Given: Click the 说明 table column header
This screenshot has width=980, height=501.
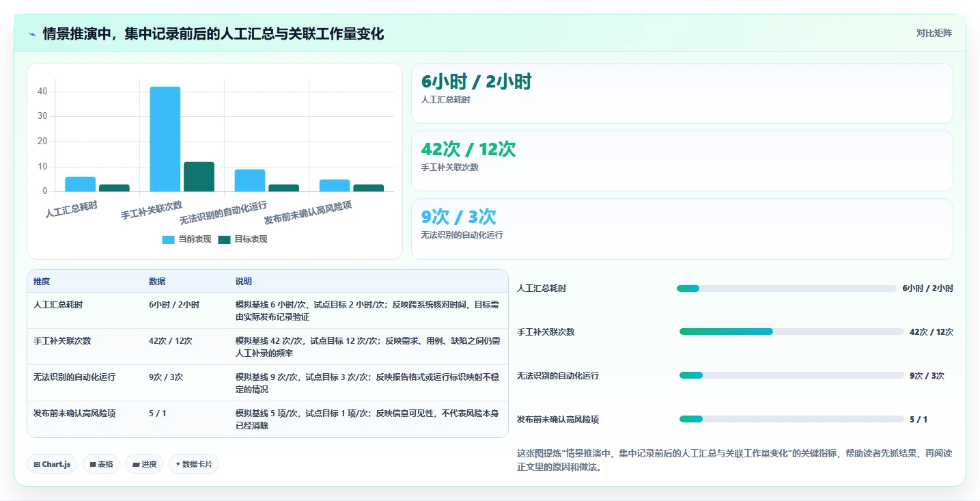Looking at the screenshot, I should tap(244, 282).
